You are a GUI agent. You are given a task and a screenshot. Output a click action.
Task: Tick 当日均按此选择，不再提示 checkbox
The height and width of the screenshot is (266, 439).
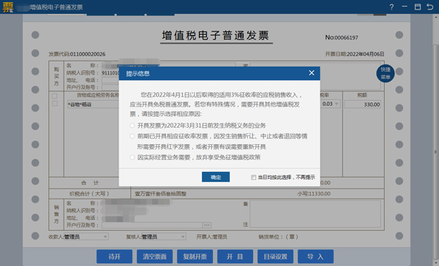[253, 178]
